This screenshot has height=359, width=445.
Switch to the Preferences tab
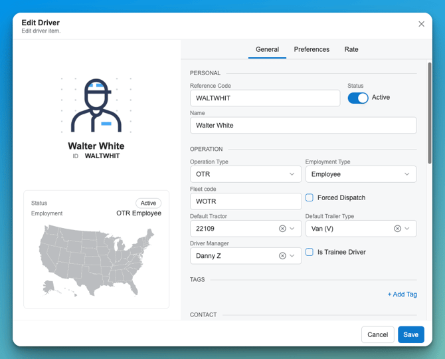pyautogui.click(x=311, y=49)
